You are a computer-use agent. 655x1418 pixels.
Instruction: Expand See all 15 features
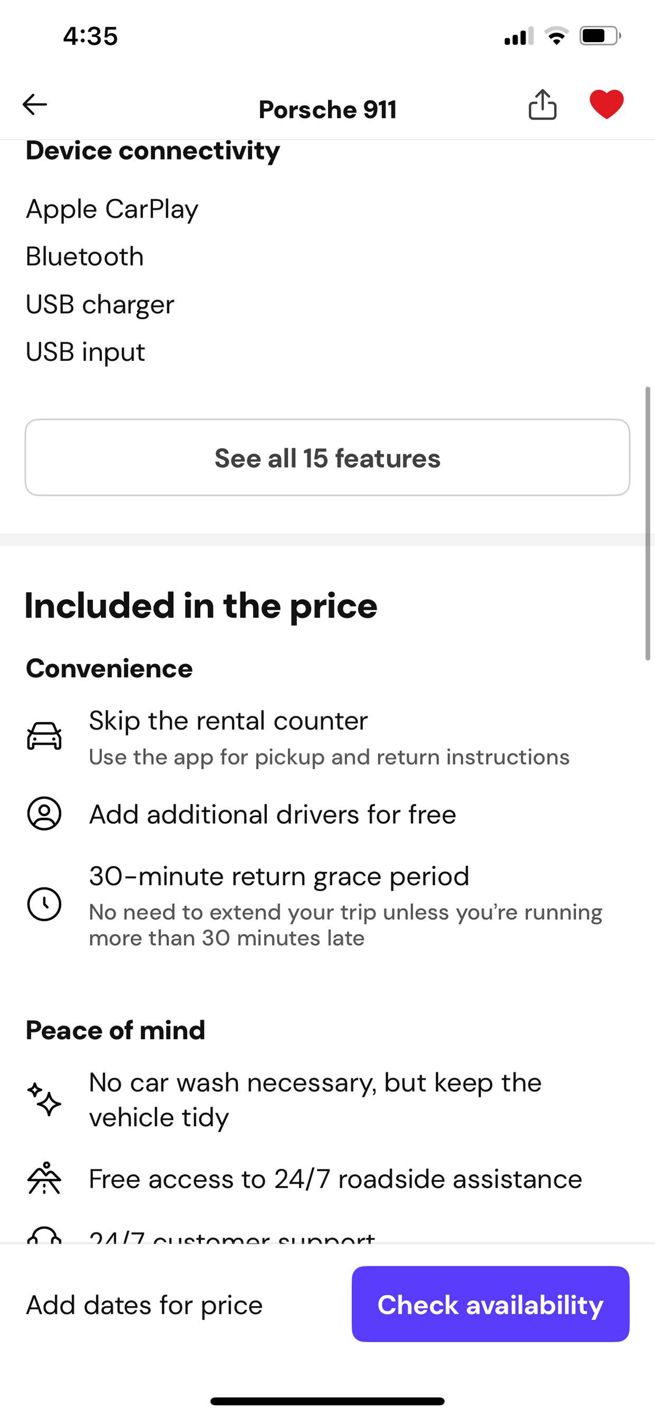click(x=327, y=458)
